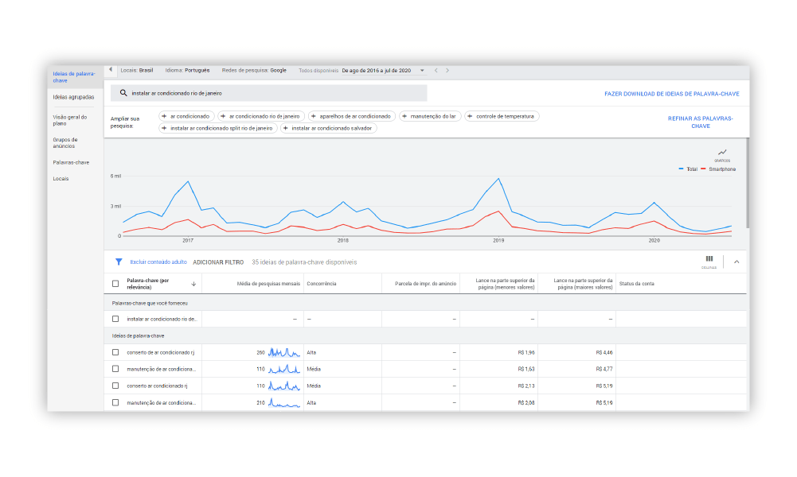Click the blue filter funnel icon
The image size is (797, 477).
click(x=119, y=262)
